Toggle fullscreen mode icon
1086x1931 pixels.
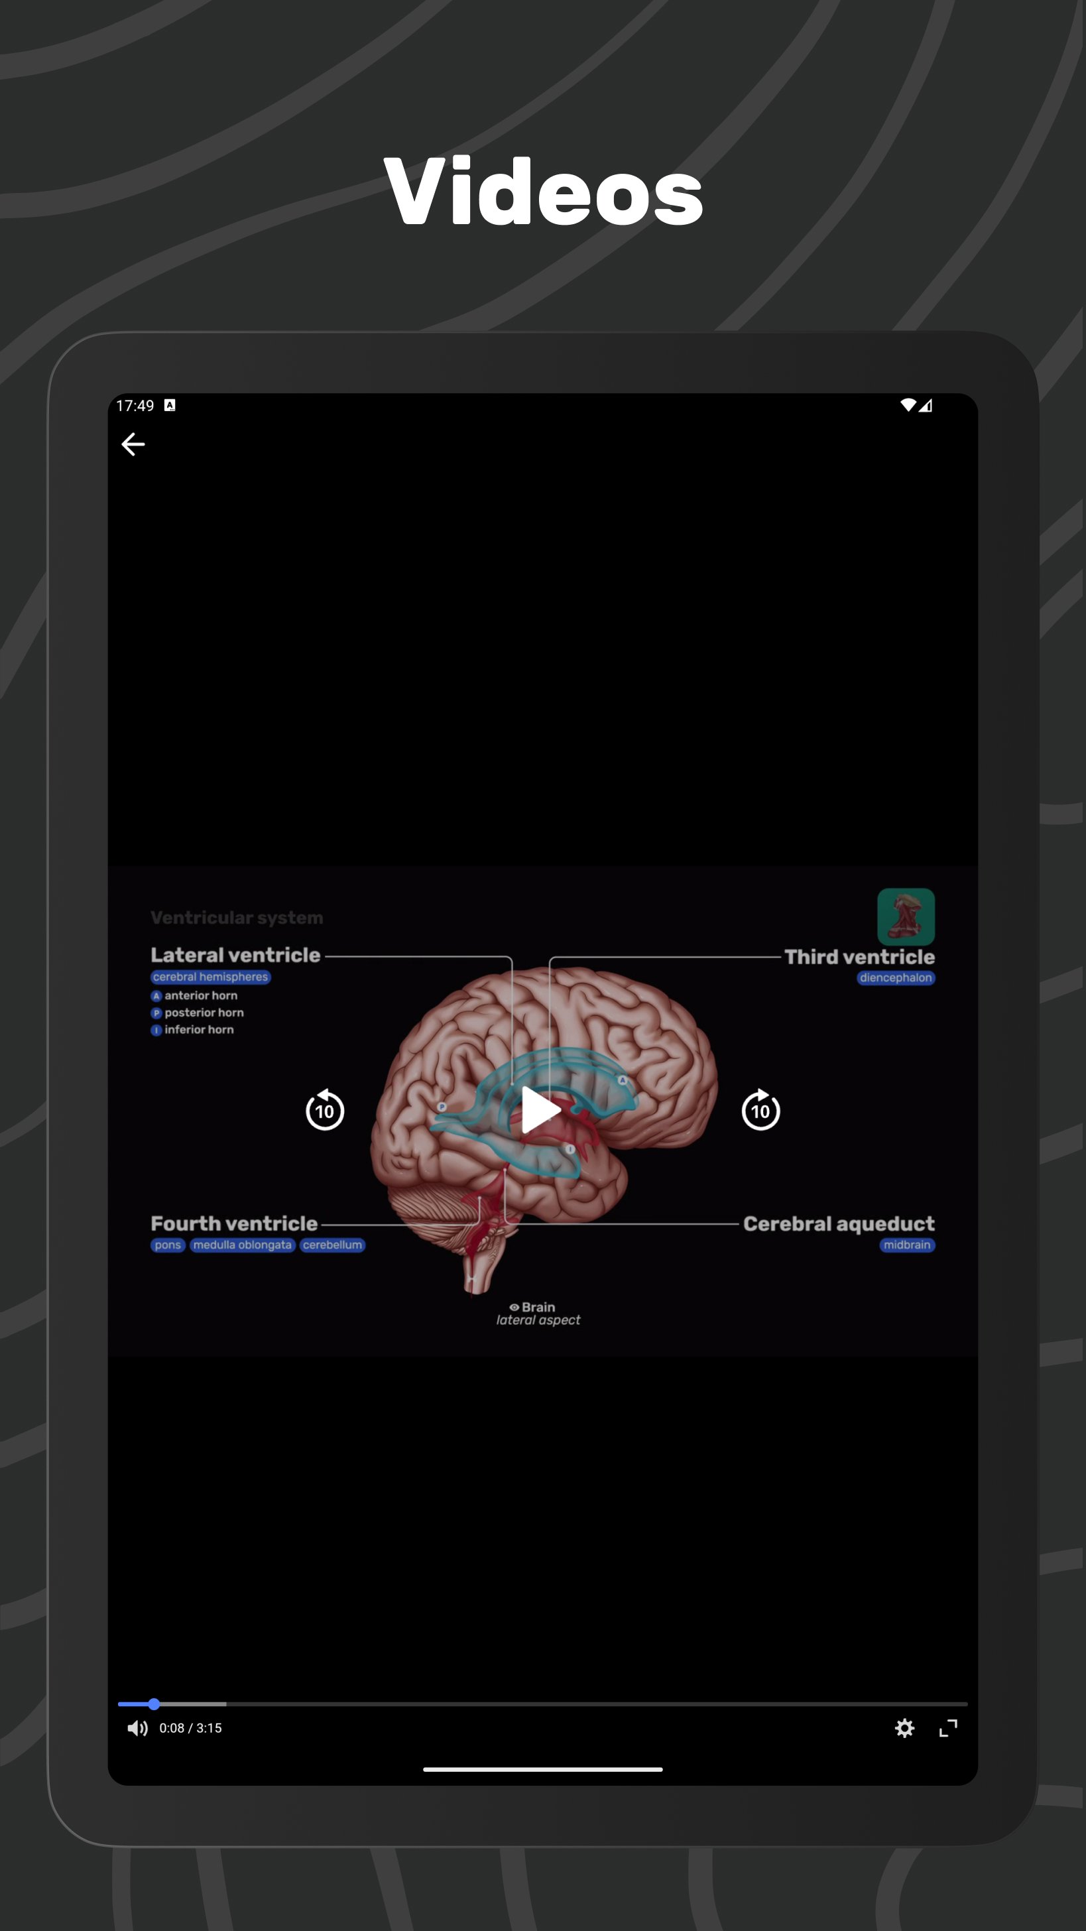coord(948,1728)
